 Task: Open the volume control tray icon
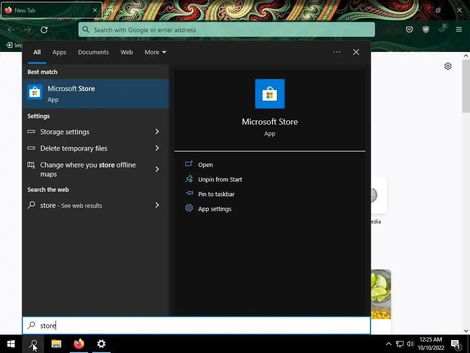pos(410,344)
